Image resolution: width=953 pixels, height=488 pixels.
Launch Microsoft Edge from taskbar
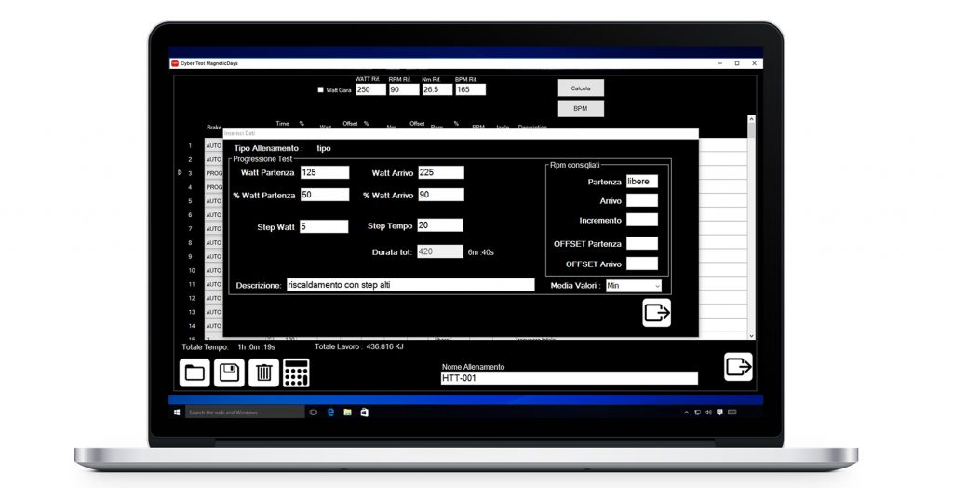[x=331, y=412]
